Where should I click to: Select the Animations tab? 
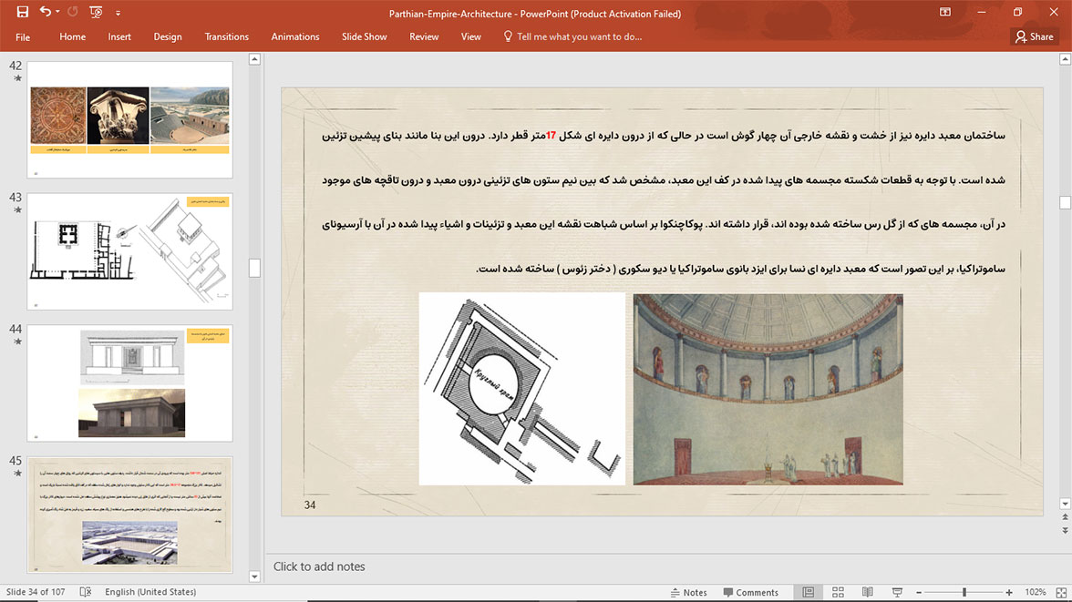[x=295, y=37]
